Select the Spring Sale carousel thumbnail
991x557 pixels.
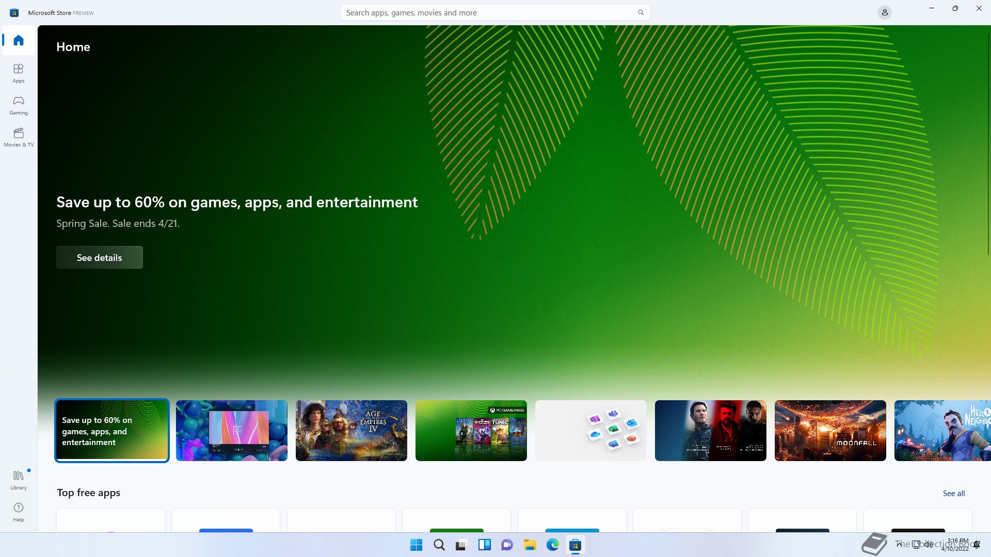(112, 430)
